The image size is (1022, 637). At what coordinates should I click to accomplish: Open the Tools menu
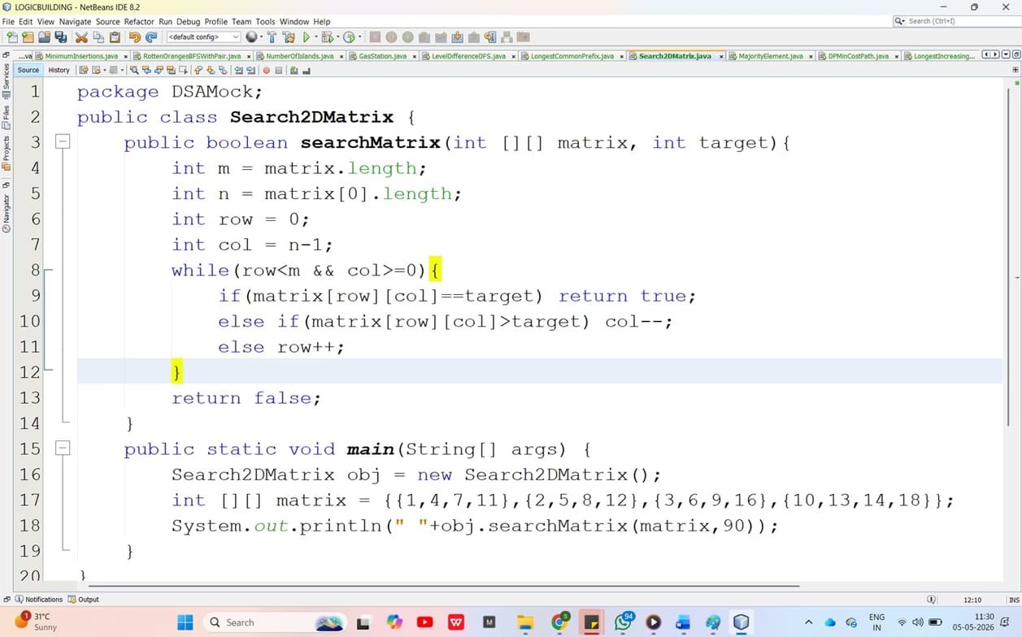[x=265, y=21]
